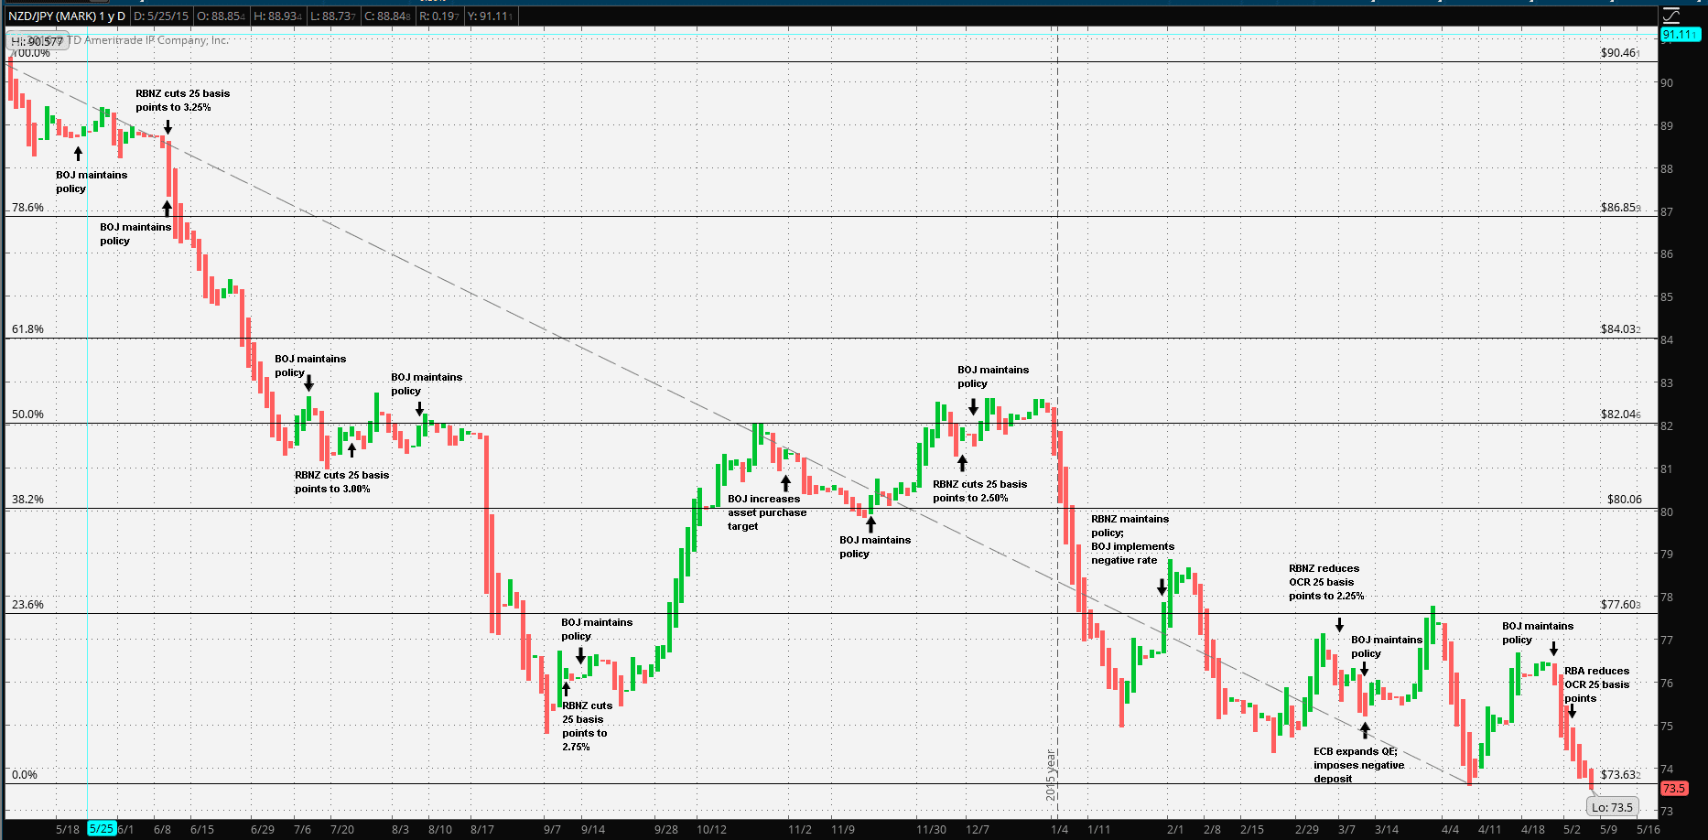Click the $84.03 Fibonacci price label
This screenshot has width=1708, height=840.
1620,329
